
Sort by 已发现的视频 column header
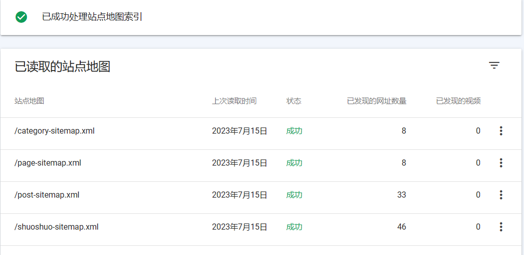point(458,101)
